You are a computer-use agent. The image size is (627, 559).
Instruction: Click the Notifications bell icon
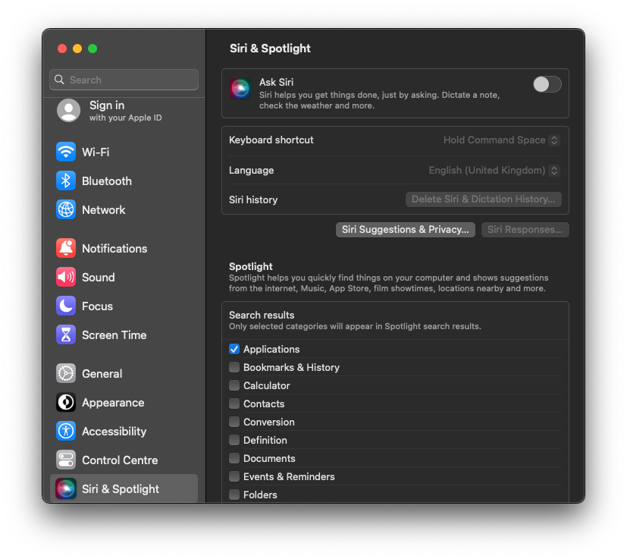[x=66, y=249]
